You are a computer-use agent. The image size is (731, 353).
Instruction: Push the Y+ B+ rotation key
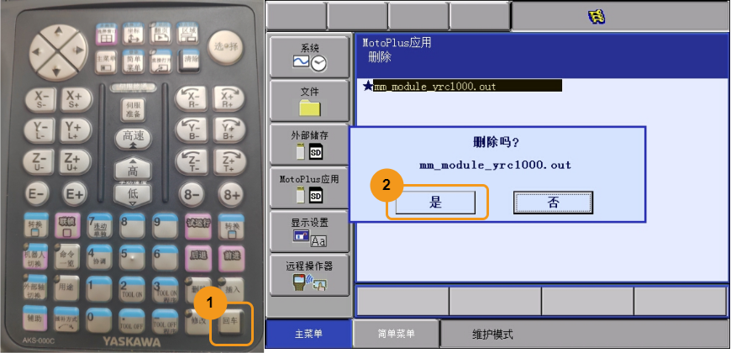(229, 129)
